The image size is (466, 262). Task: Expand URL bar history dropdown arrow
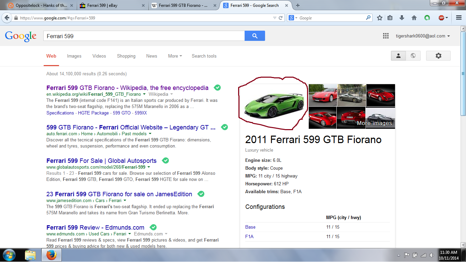point(275,18)
